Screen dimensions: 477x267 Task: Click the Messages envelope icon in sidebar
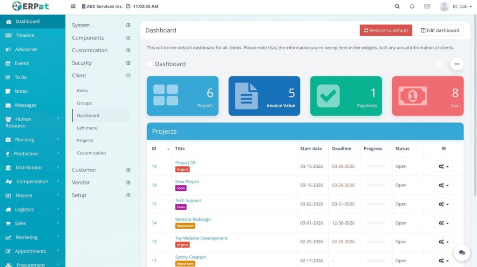[x=8, y=105]
